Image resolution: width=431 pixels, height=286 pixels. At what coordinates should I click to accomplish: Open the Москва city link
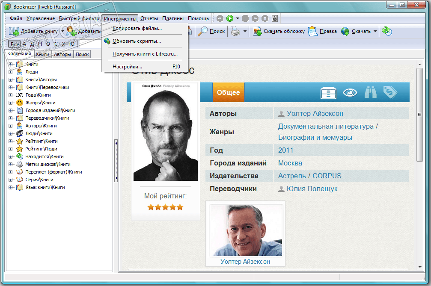290,163
